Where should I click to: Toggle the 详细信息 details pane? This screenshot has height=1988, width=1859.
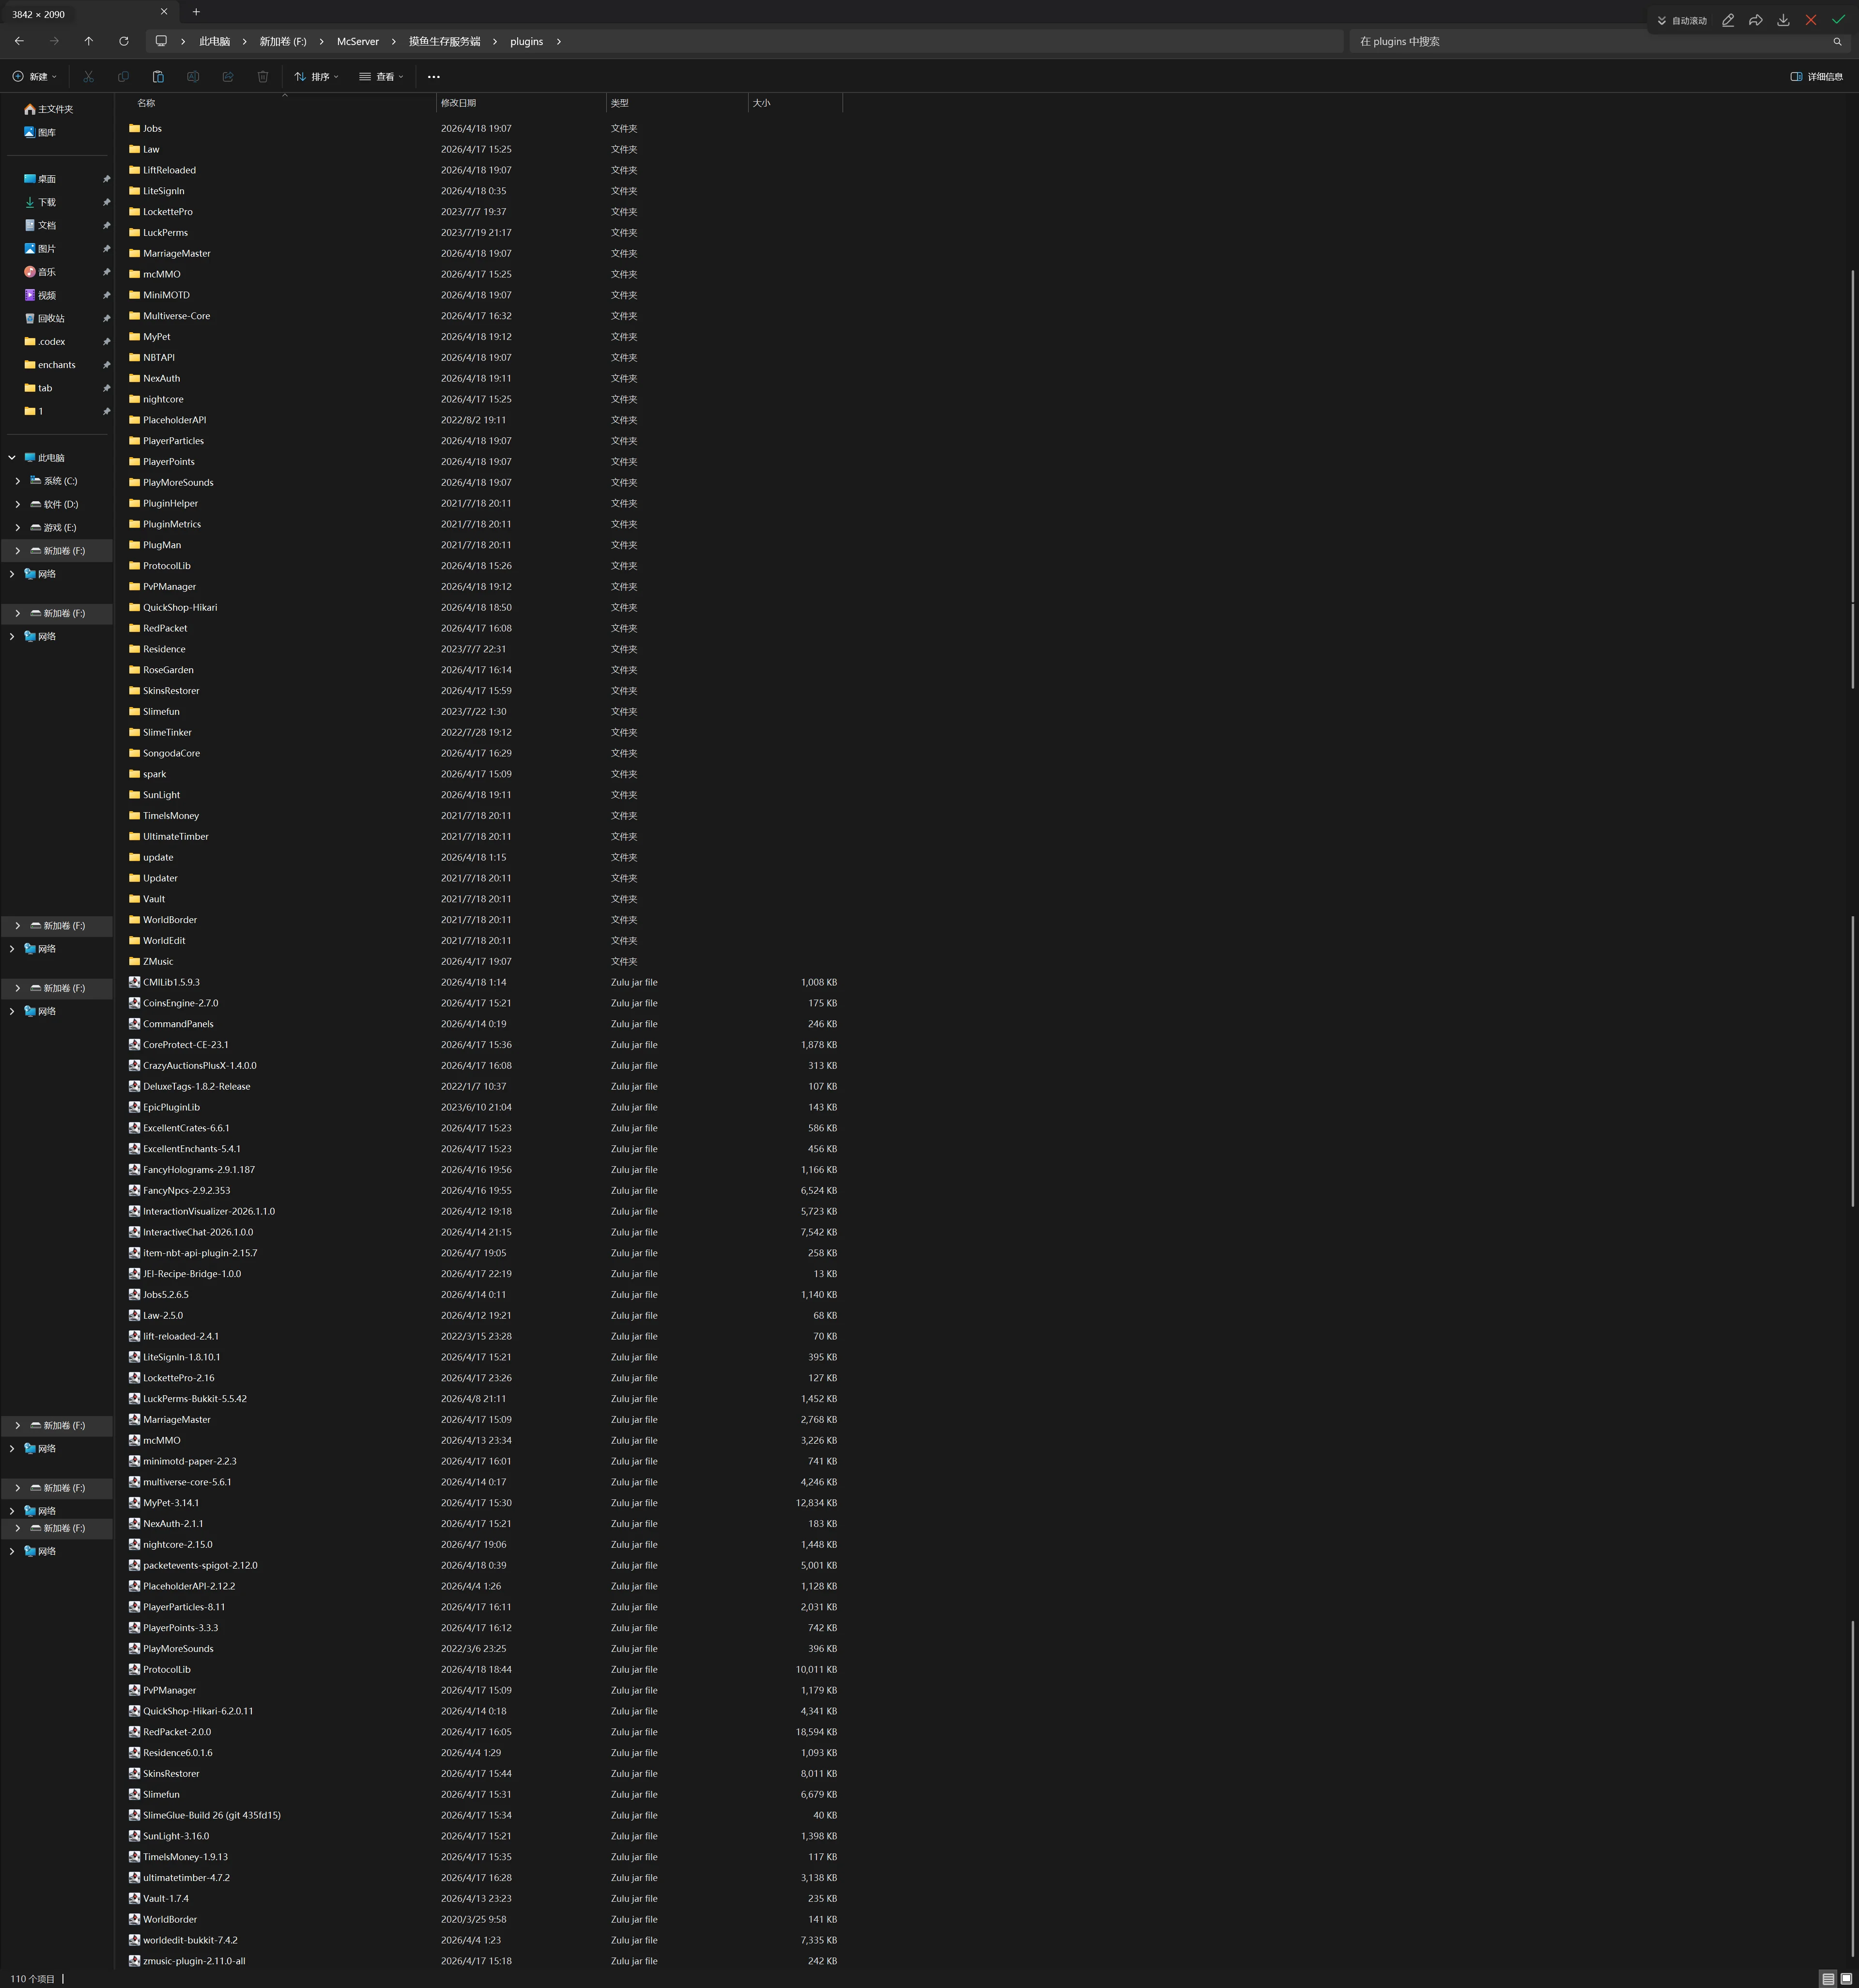pyautogui.click(x=1817, y=76)
